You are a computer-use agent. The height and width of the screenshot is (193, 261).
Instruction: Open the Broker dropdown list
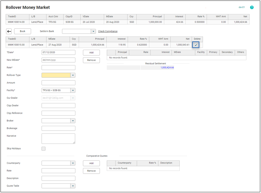pos(73,121)
